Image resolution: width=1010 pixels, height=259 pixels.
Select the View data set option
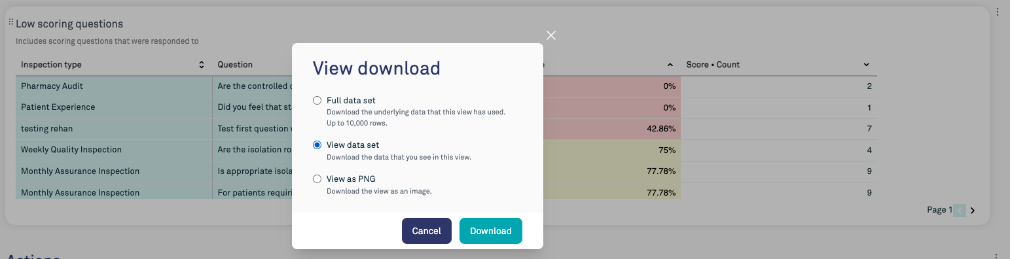point(317,145)
